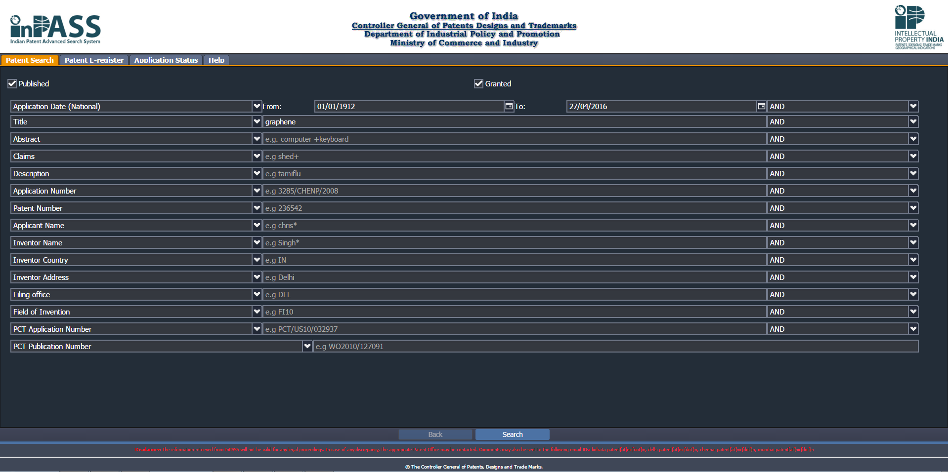Open the AND operator dropdown for Abstract row
Image resolution: width=948 pixels, height=472 pixels.
913,139
